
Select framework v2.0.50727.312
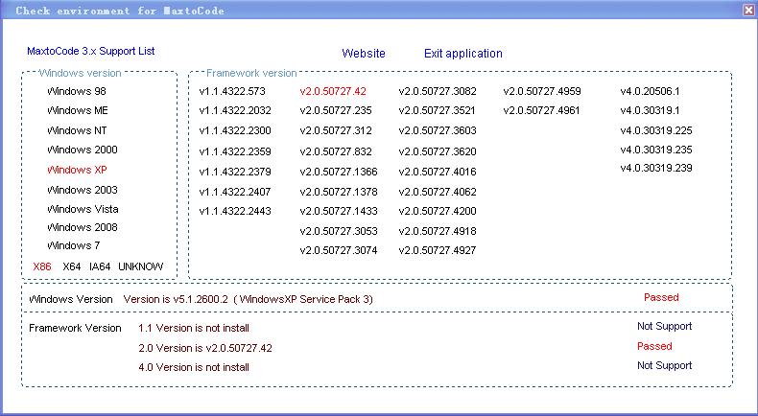(x=336, y=130)
